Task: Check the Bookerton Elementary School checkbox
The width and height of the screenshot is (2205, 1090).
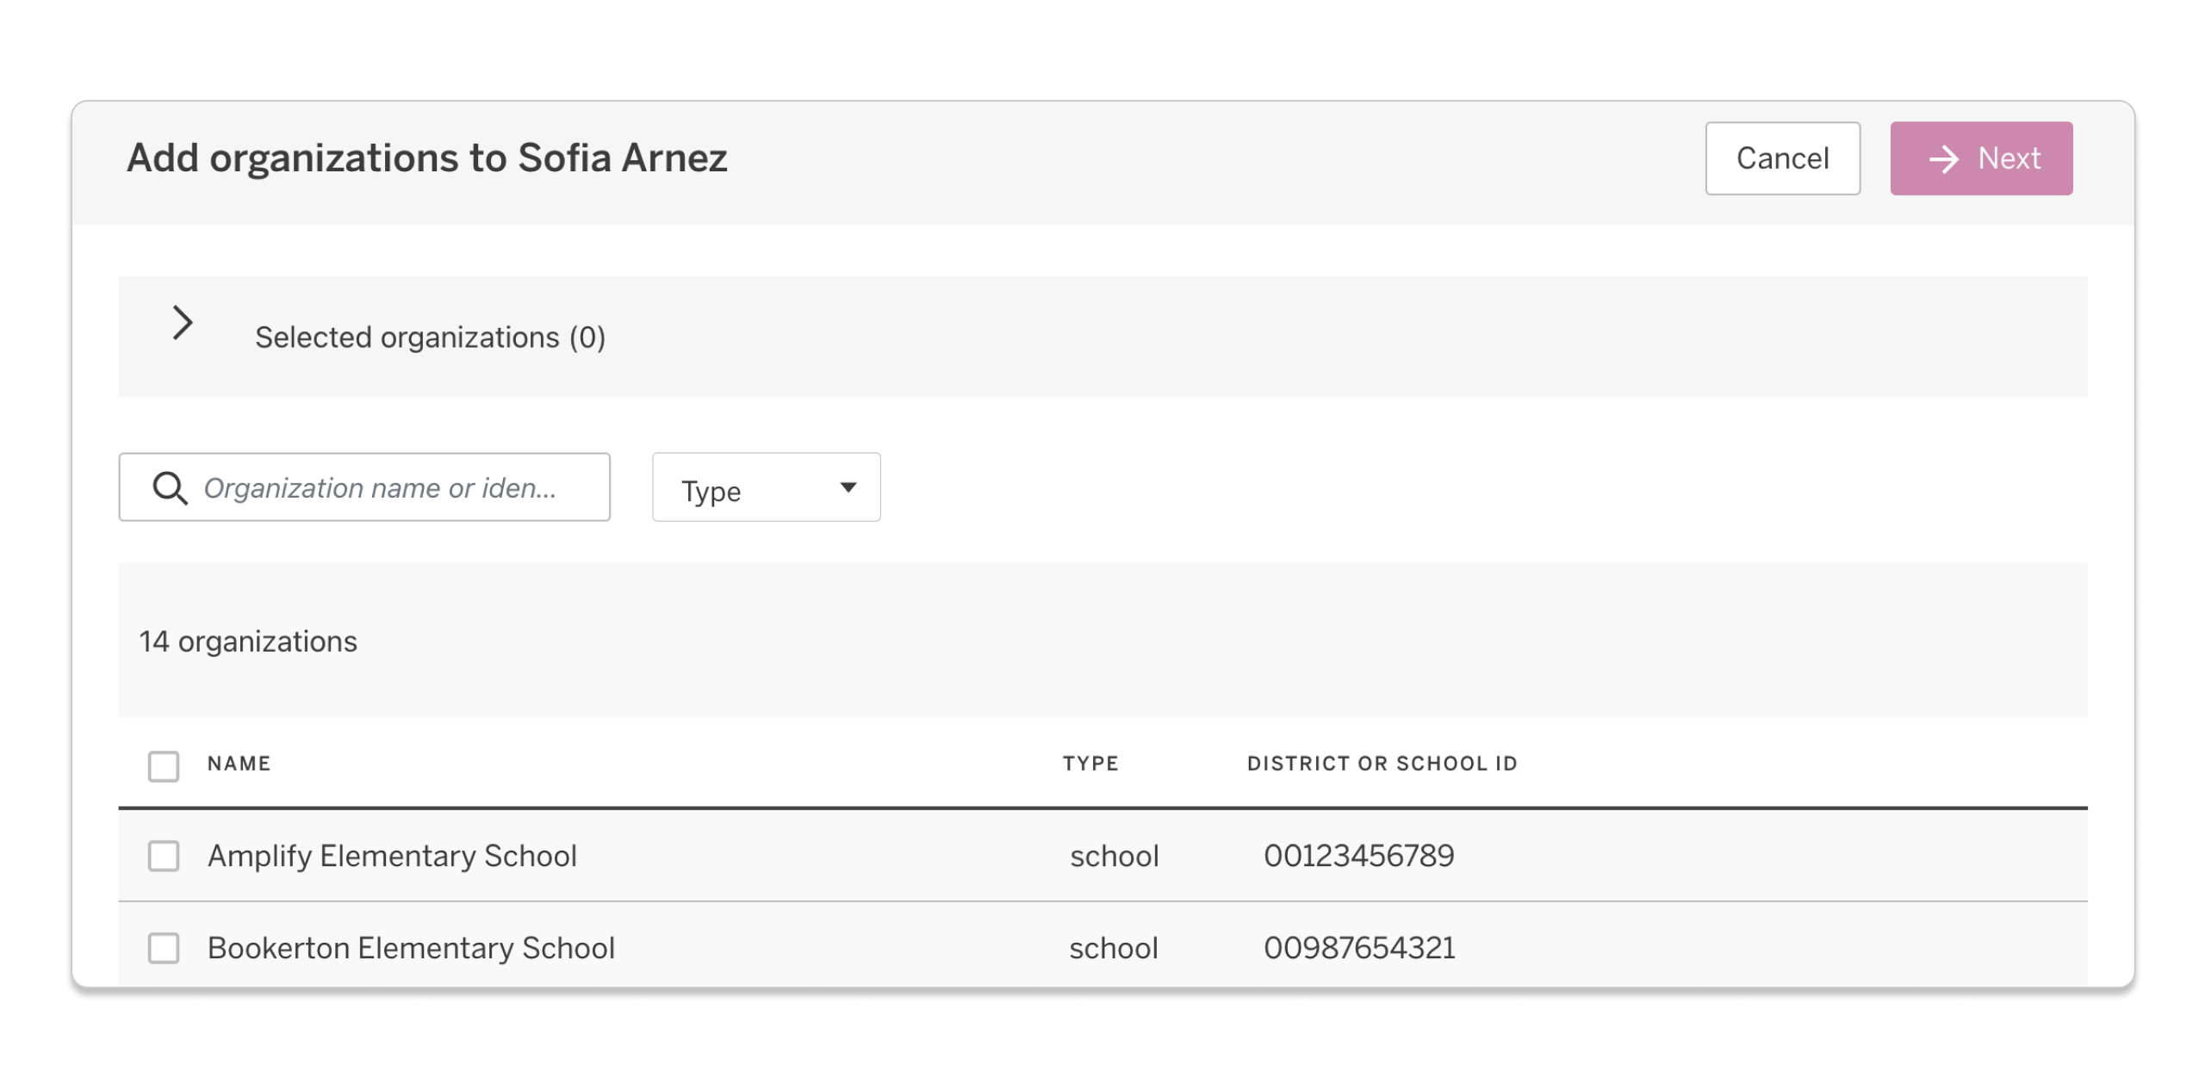Action: [x=163, y=949]
